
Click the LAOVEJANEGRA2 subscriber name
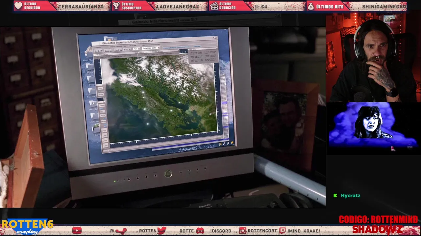coord(178,7)
